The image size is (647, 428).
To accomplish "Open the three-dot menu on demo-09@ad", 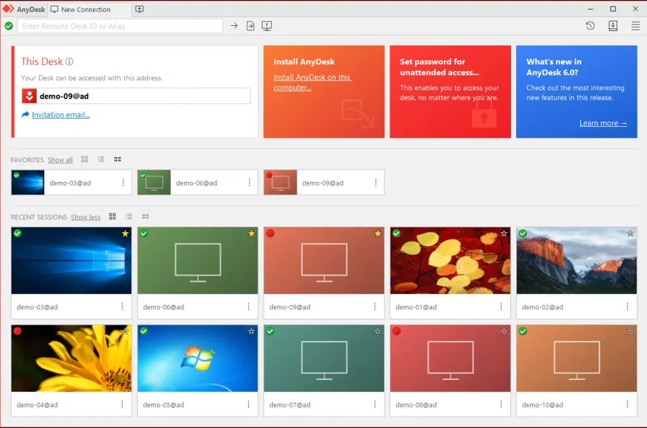I will point(376,307).
